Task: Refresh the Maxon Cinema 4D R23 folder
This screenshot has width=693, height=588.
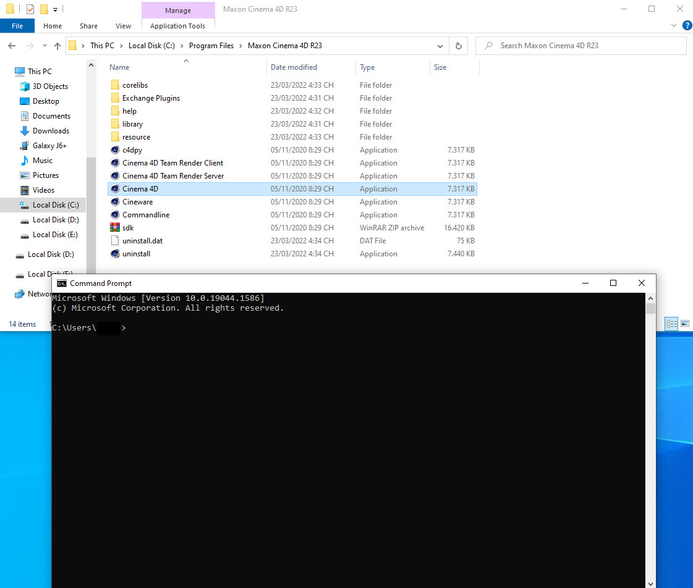Action: 458,46
